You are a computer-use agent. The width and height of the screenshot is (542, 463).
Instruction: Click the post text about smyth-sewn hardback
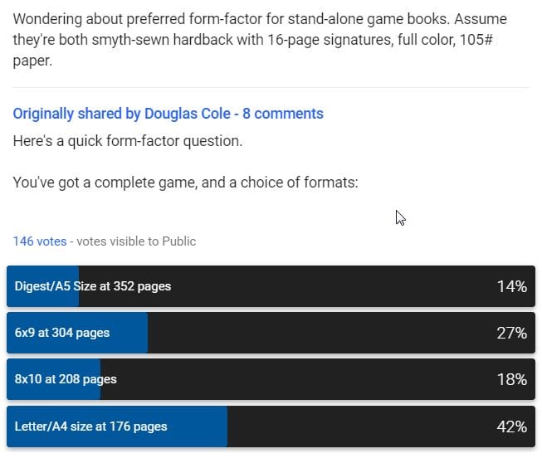260,40
